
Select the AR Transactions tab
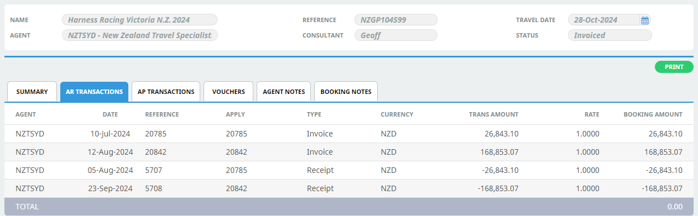94,92
